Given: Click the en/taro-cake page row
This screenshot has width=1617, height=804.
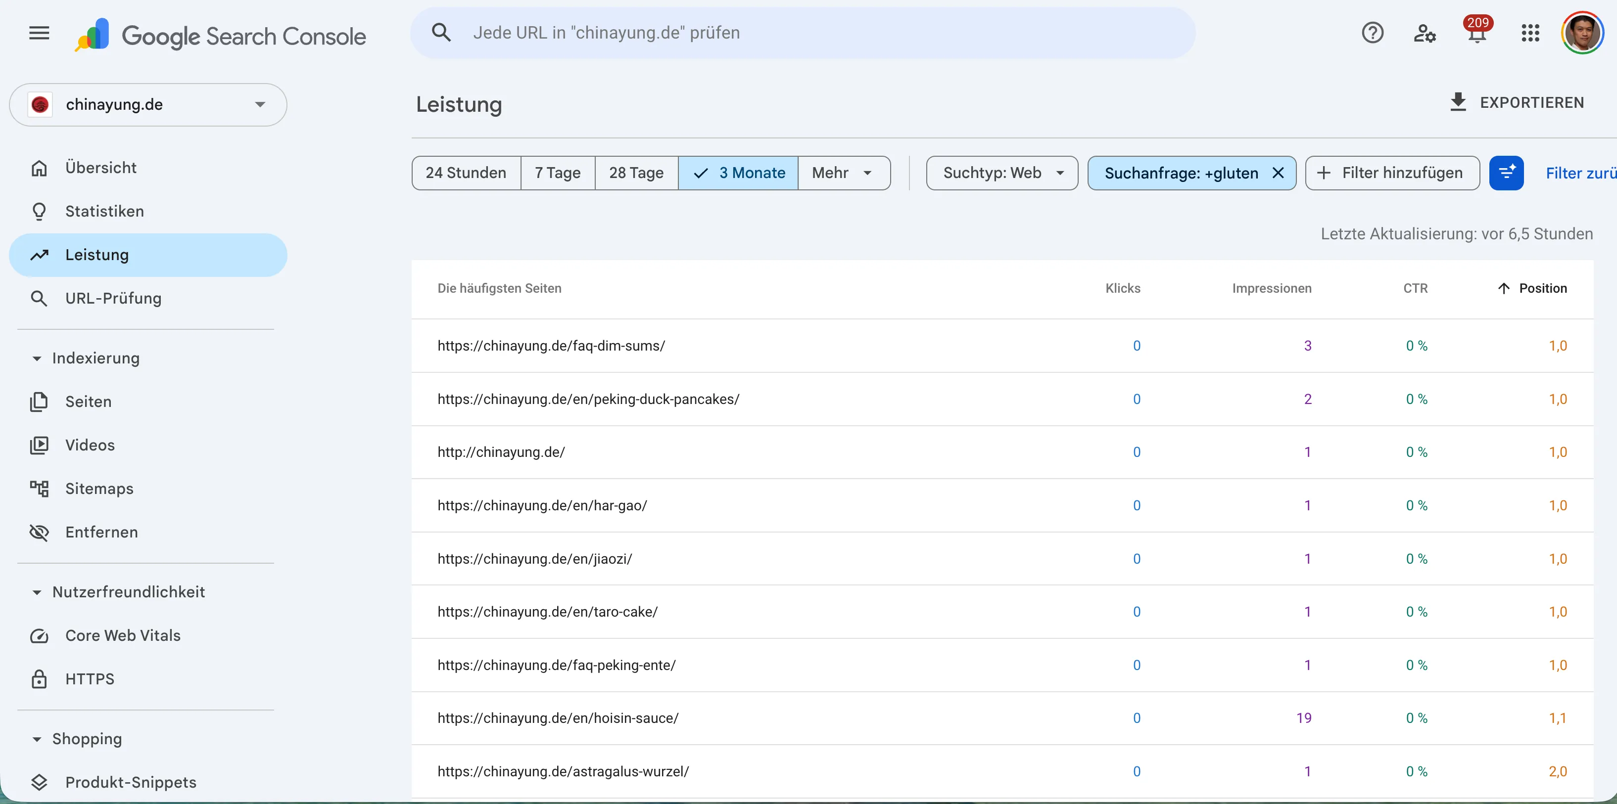Looking at the screenshot, I should pyautogui.click(x=1002, y=612).
